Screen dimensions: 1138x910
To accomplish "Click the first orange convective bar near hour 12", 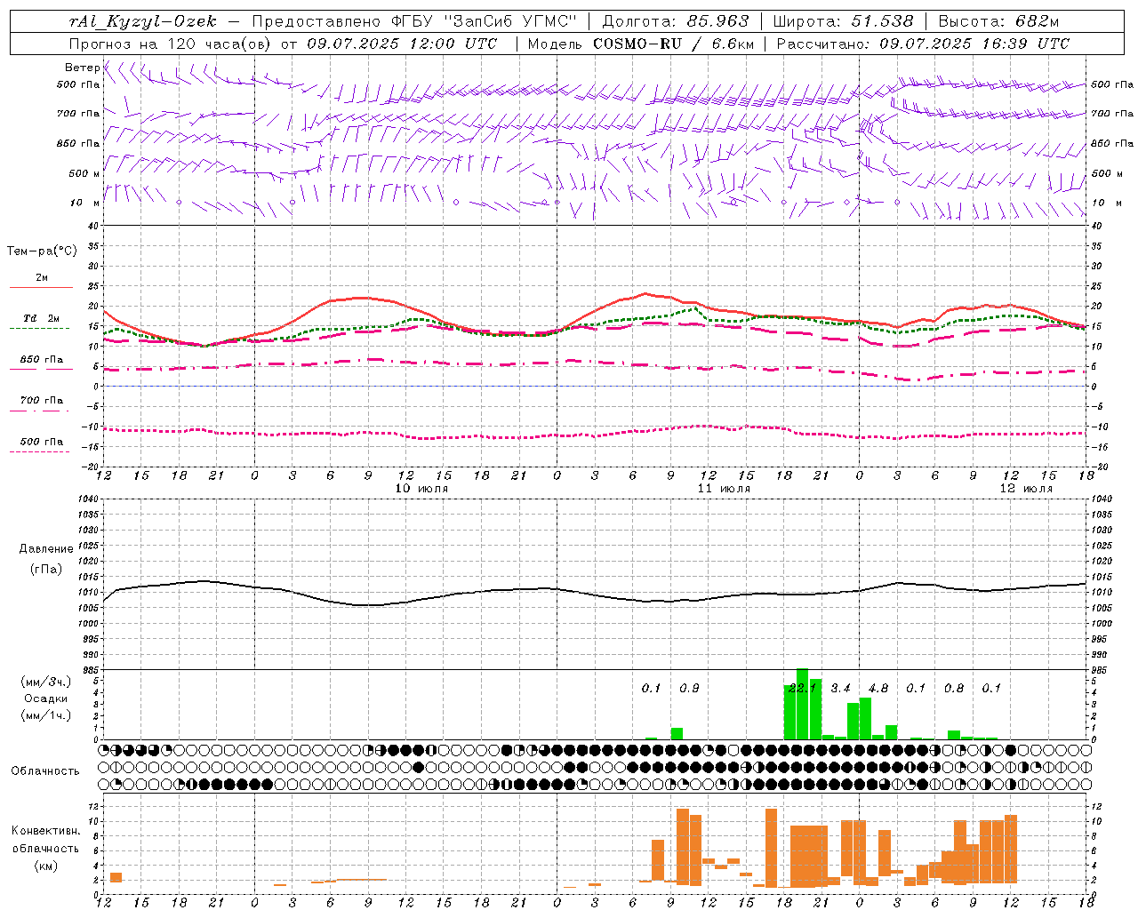I will (116, 877).
